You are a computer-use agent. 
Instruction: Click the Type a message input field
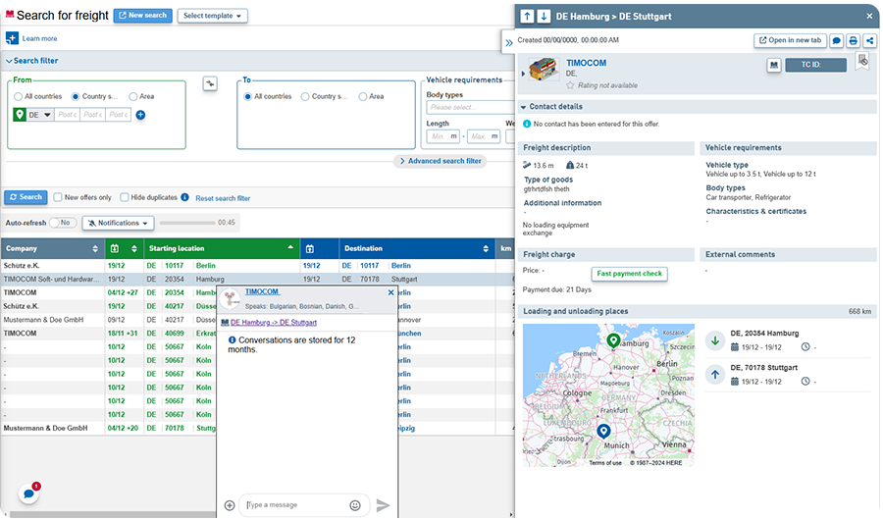(292, 505)
